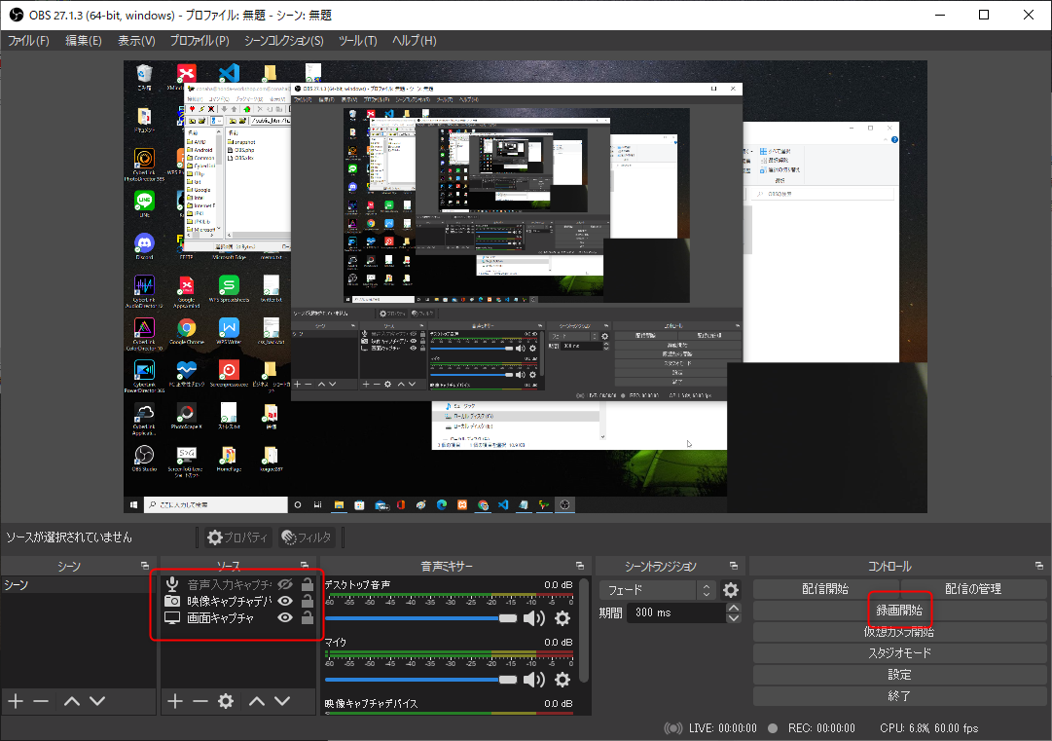Start recording with 録画開始 button
This screenshot has width=1052, height=741.
pyautogui.click(x=900, y=611)
